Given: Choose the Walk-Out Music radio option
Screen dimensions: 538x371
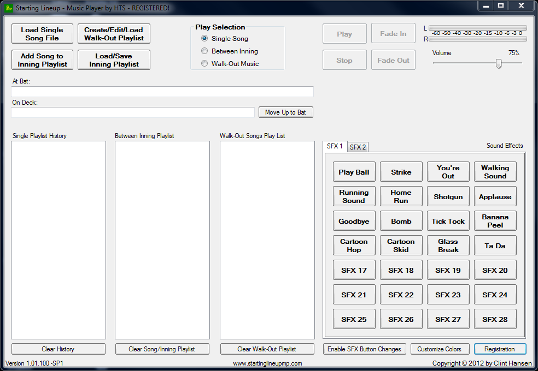Looking at the screenshot, I should (x=204, y=63).
